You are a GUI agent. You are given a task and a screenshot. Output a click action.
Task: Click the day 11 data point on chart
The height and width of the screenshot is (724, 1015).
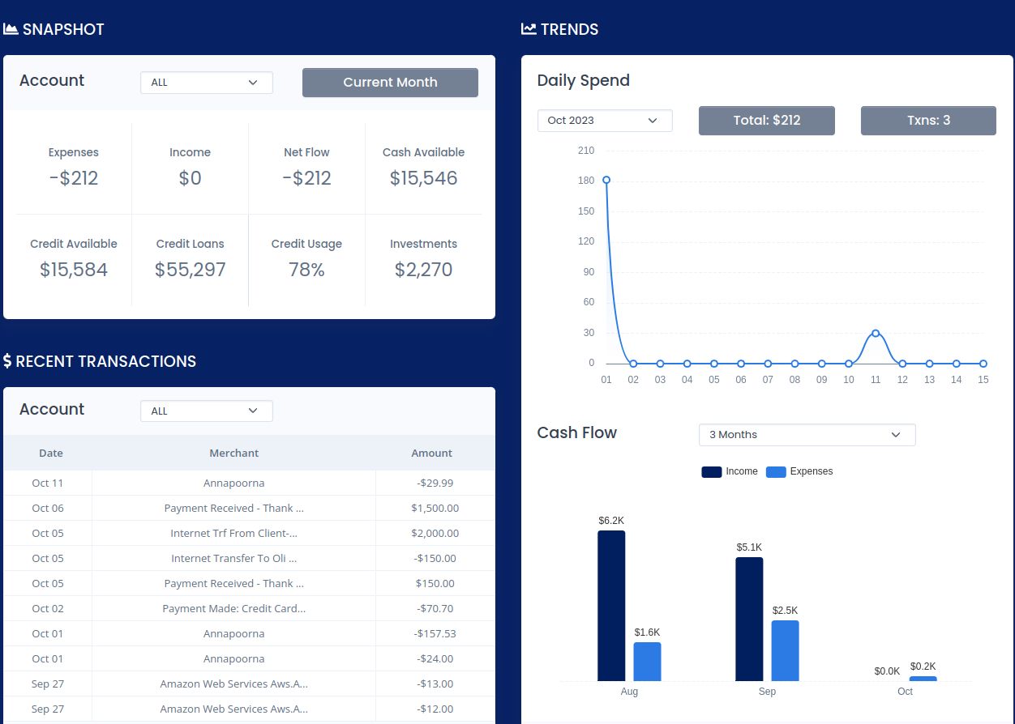coord(876,334)
